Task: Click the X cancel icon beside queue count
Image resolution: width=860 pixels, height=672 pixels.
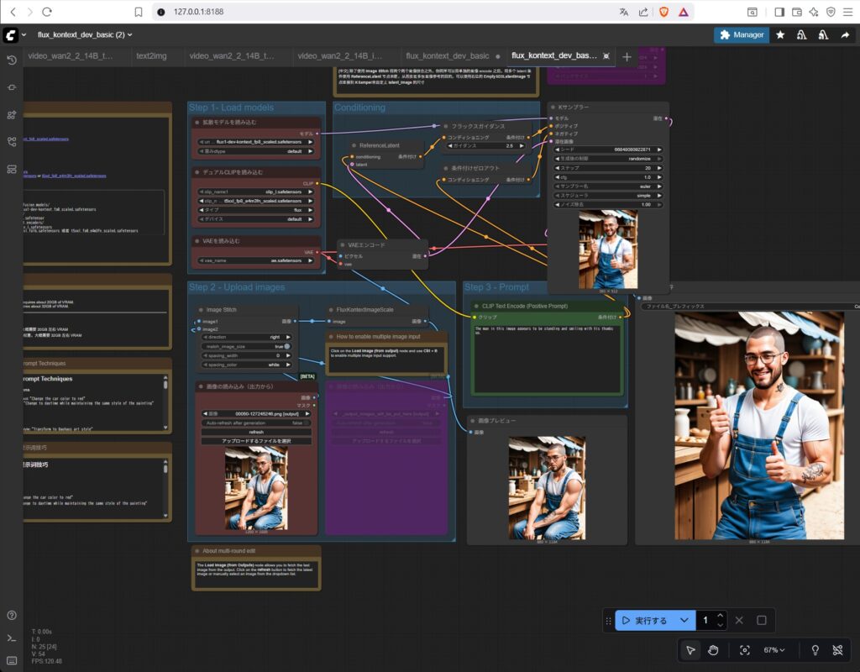Action: [x=739, y=621]
